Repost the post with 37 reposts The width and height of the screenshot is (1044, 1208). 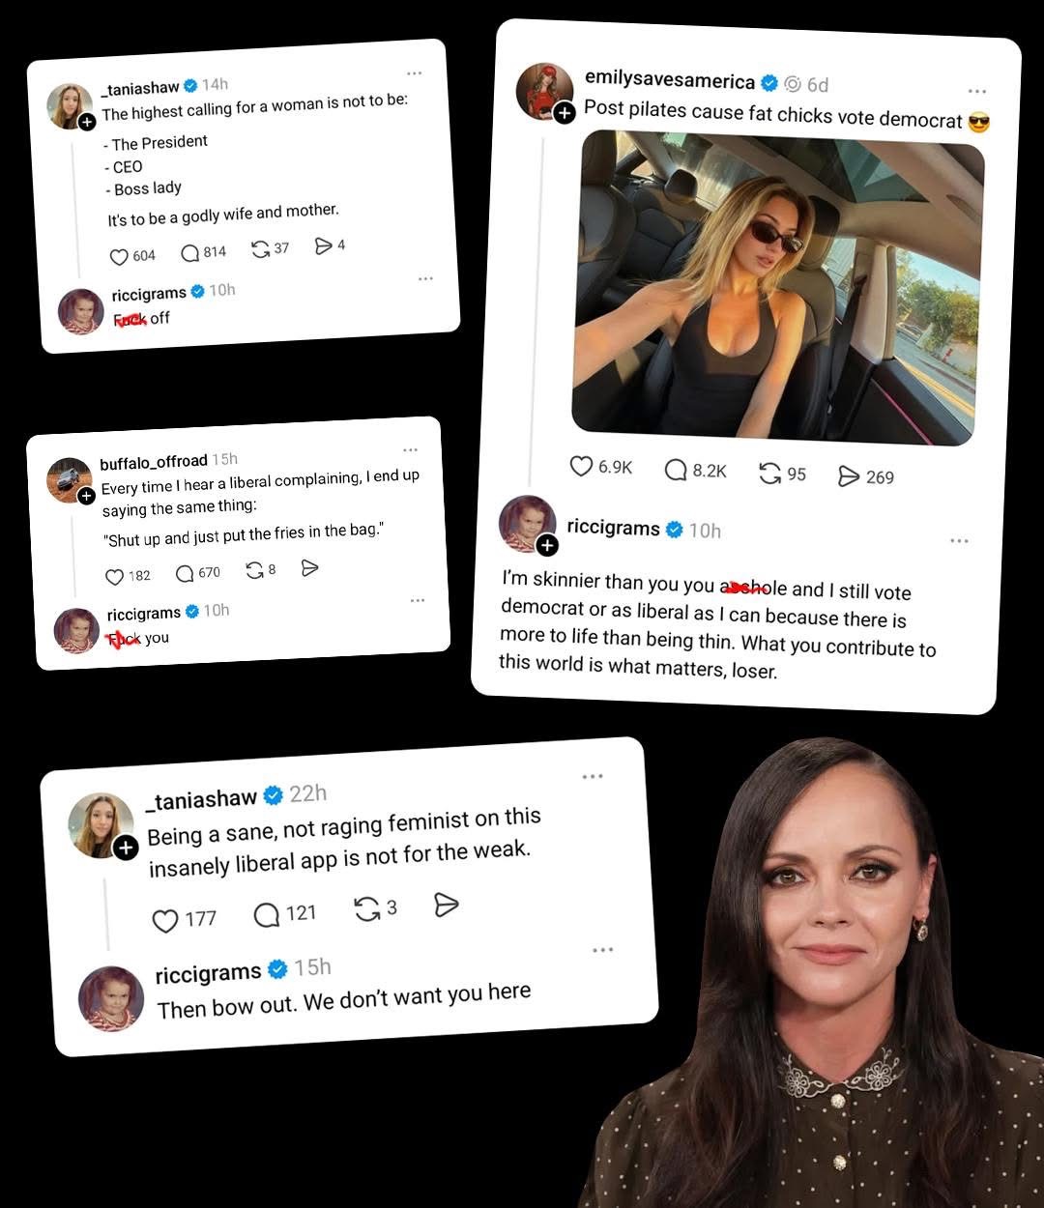260,249
